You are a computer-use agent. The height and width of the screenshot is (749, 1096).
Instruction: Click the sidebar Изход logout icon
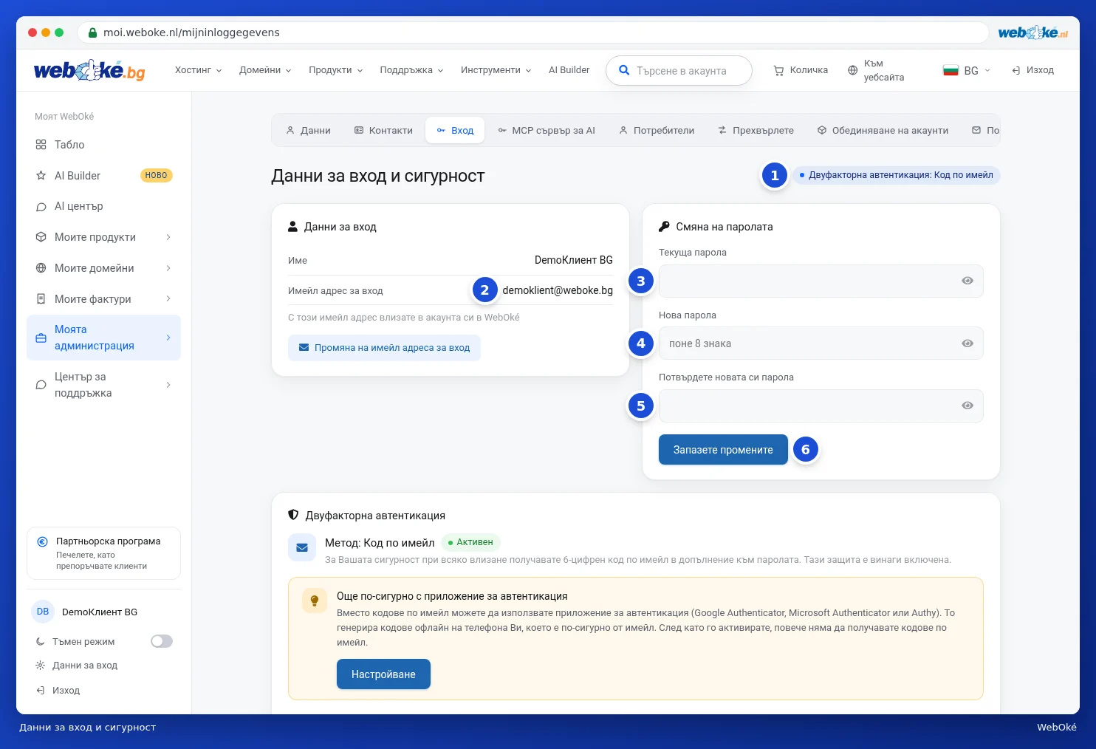(41, 691)
